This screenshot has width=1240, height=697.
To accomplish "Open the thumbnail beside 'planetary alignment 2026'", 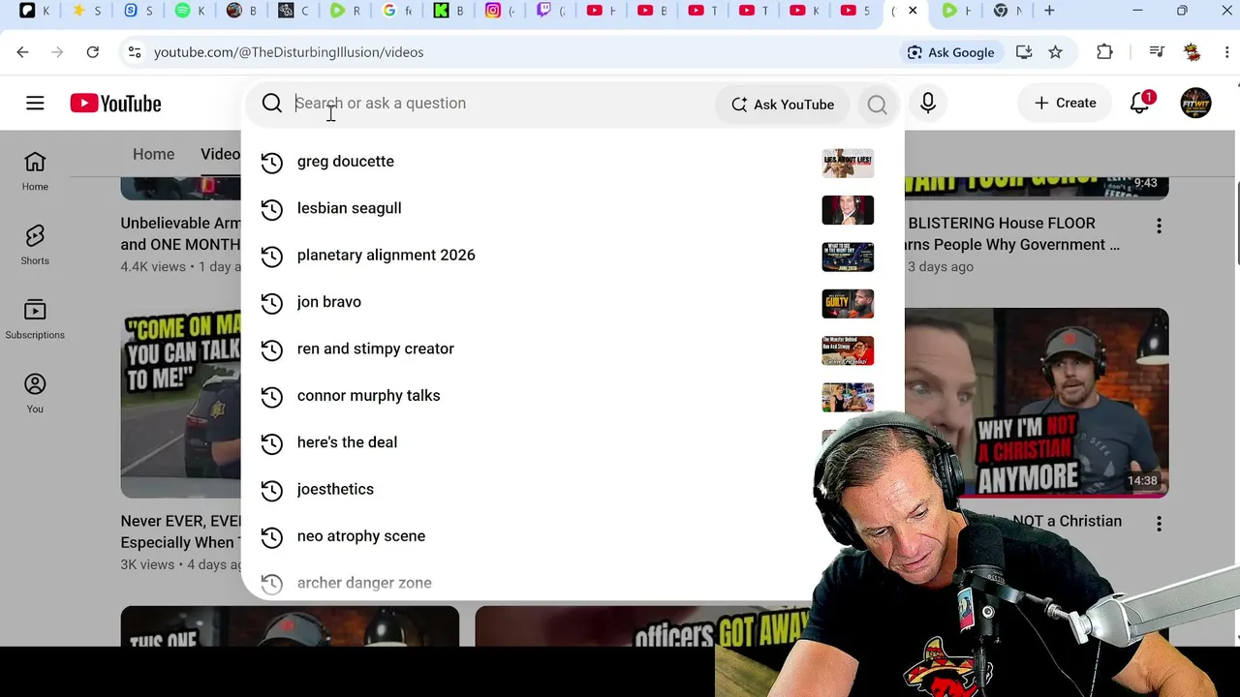I will pos(848,257).
